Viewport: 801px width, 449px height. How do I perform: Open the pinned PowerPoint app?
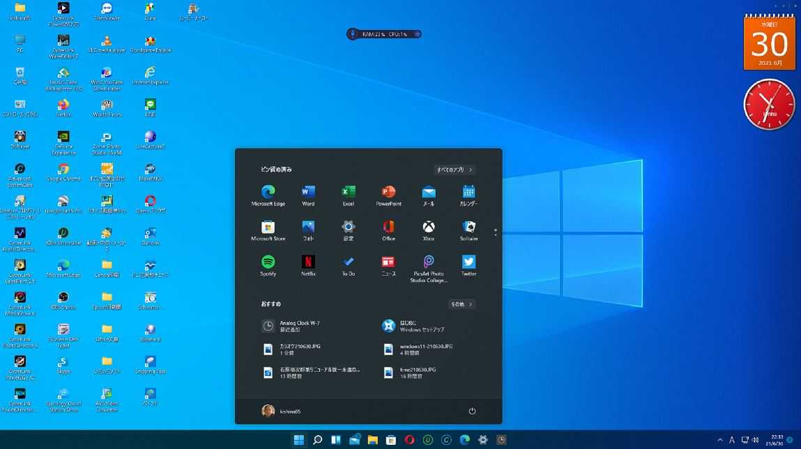tap(388, 193)
